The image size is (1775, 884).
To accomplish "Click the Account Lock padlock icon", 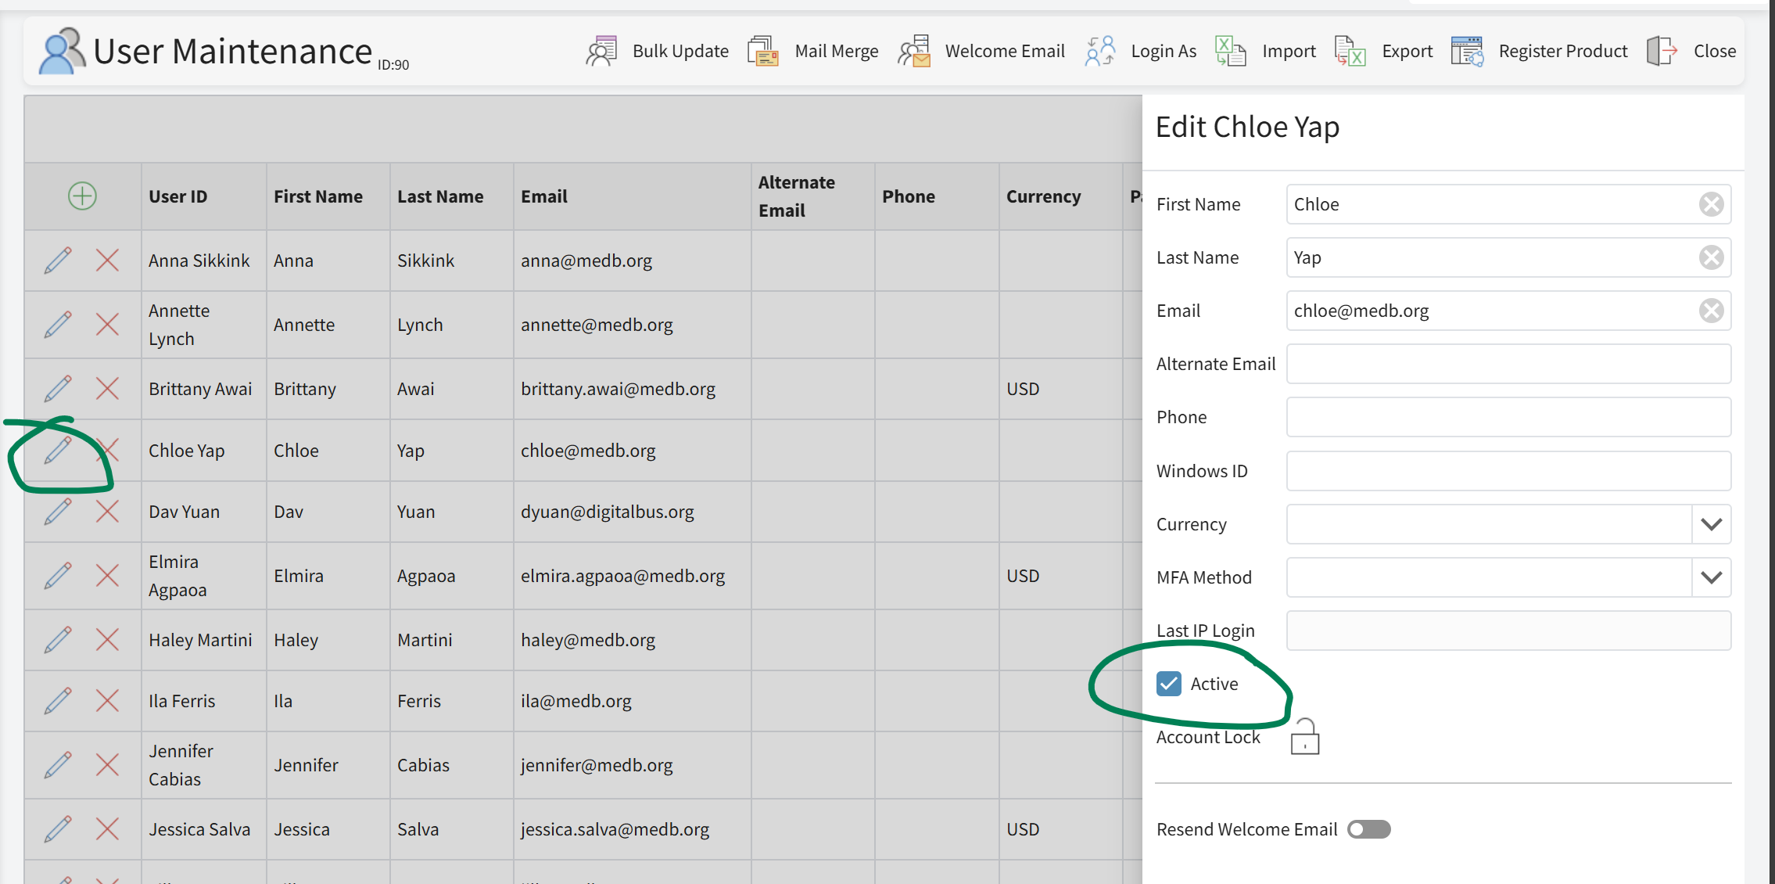I will point(1304,737).
